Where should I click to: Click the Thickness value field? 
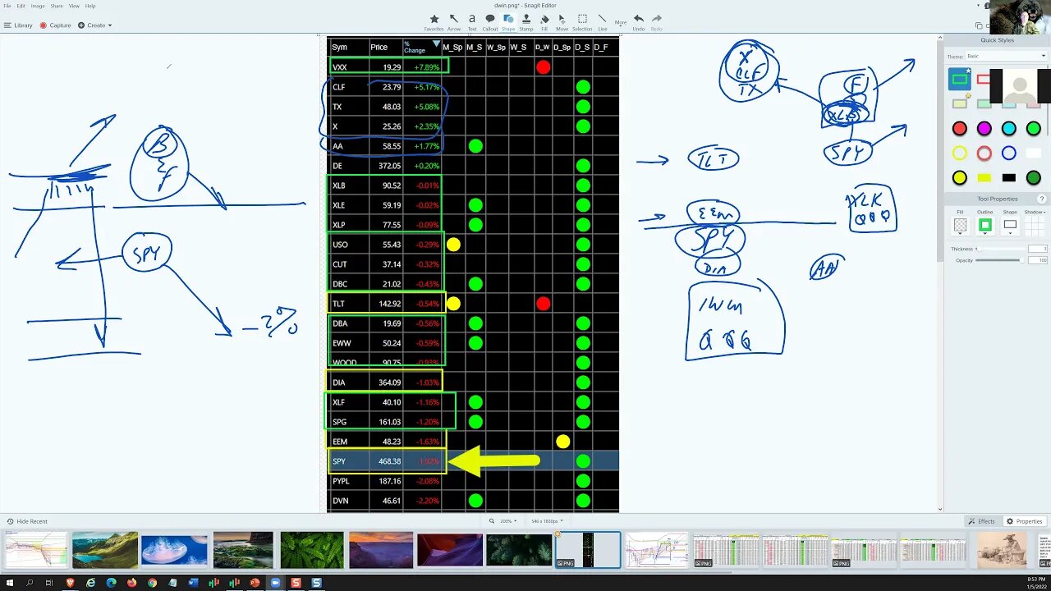point(1038,249)
